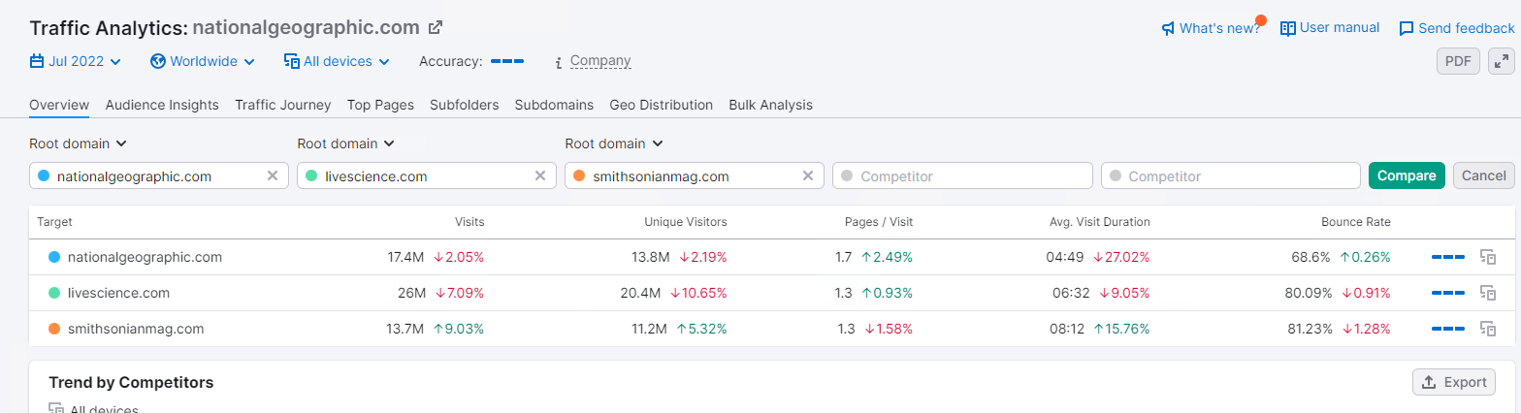
Task: Go to the Geo Distribution tab
Action: pos(661,105)
